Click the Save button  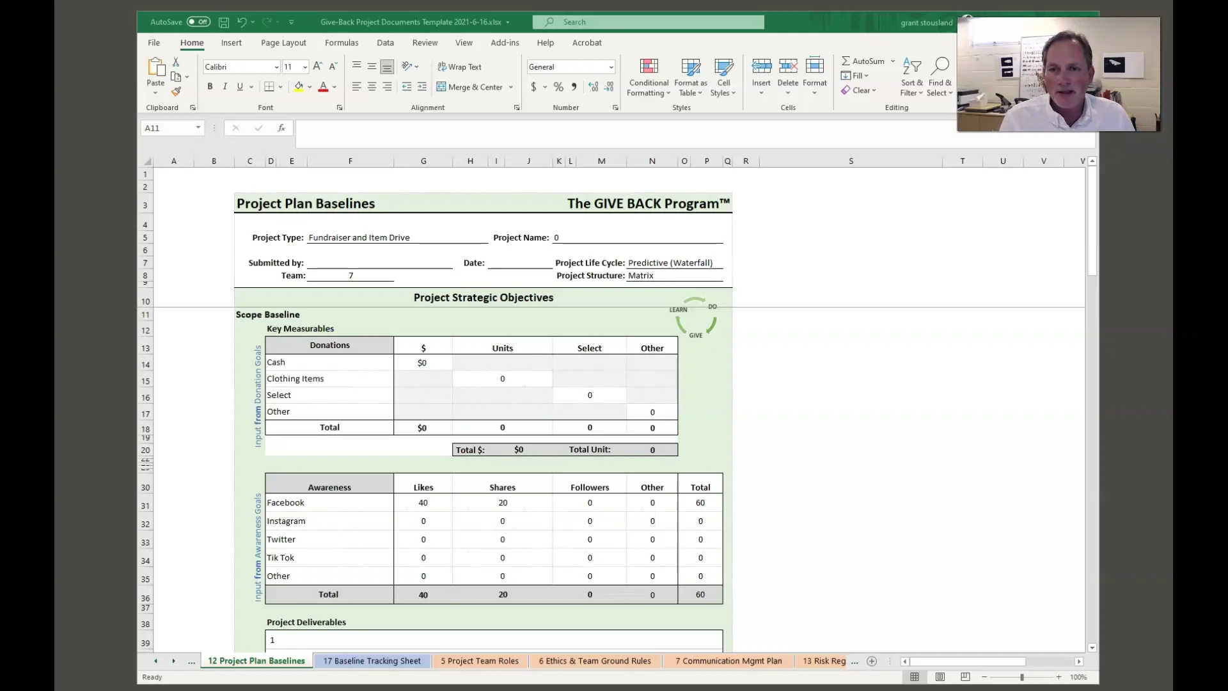(x=224, y=22)
